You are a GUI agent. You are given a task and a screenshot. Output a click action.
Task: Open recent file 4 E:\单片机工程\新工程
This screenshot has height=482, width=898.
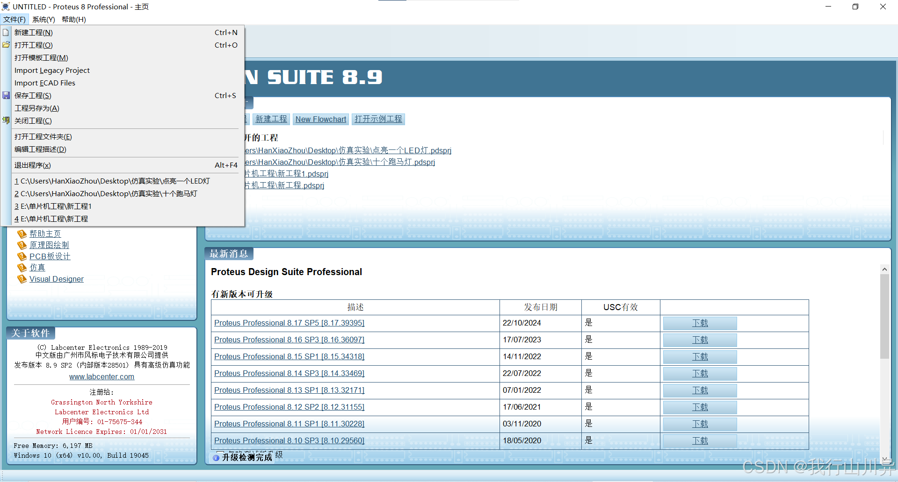125,219
